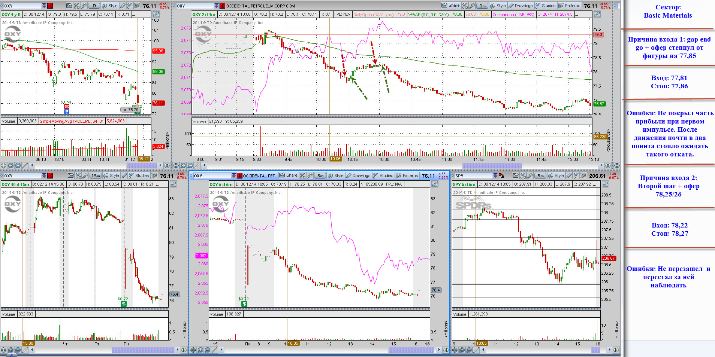Open Style menu in SPY chart

556,176
